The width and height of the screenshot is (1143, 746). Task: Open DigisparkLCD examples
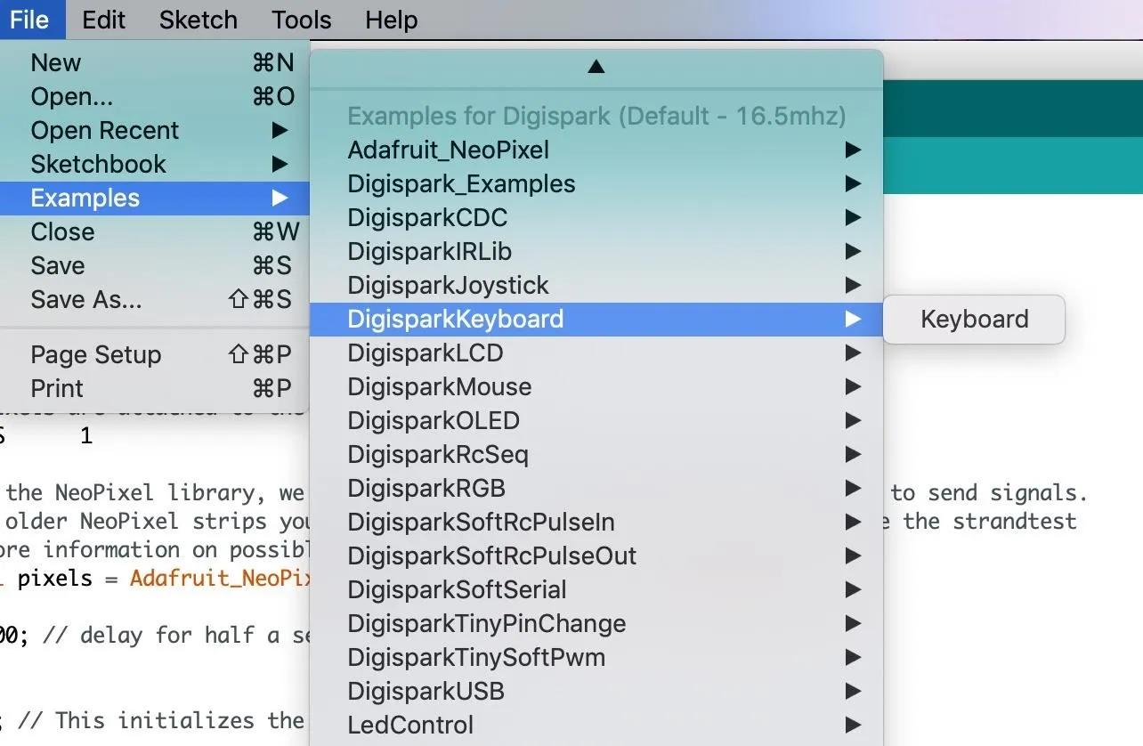coord(596,353)
